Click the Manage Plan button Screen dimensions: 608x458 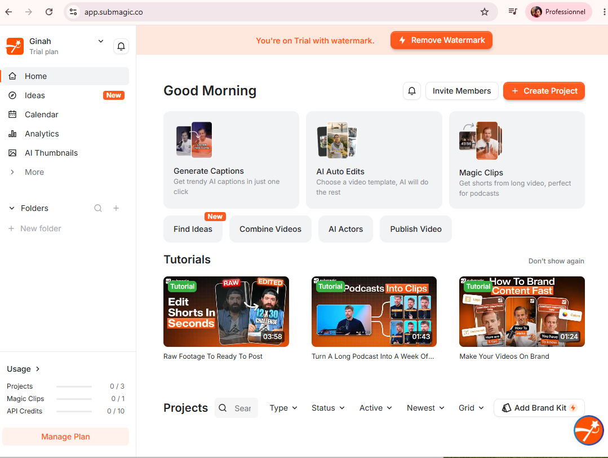(65, 437)
